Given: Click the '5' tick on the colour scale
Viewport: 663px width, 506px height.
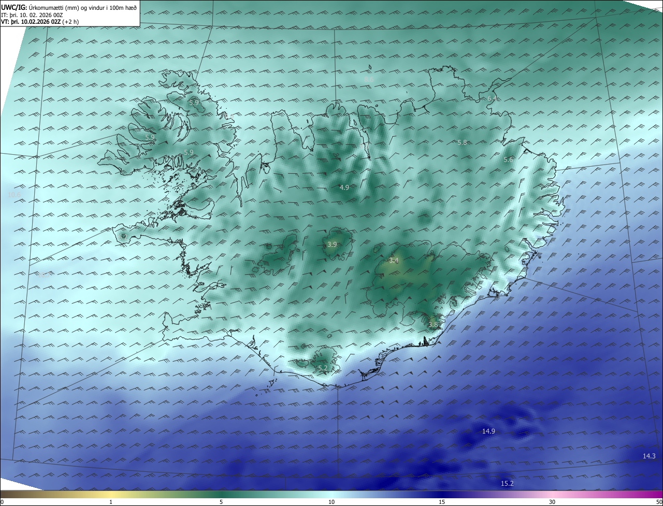Looking at the screenshot, I should (221, 502).
